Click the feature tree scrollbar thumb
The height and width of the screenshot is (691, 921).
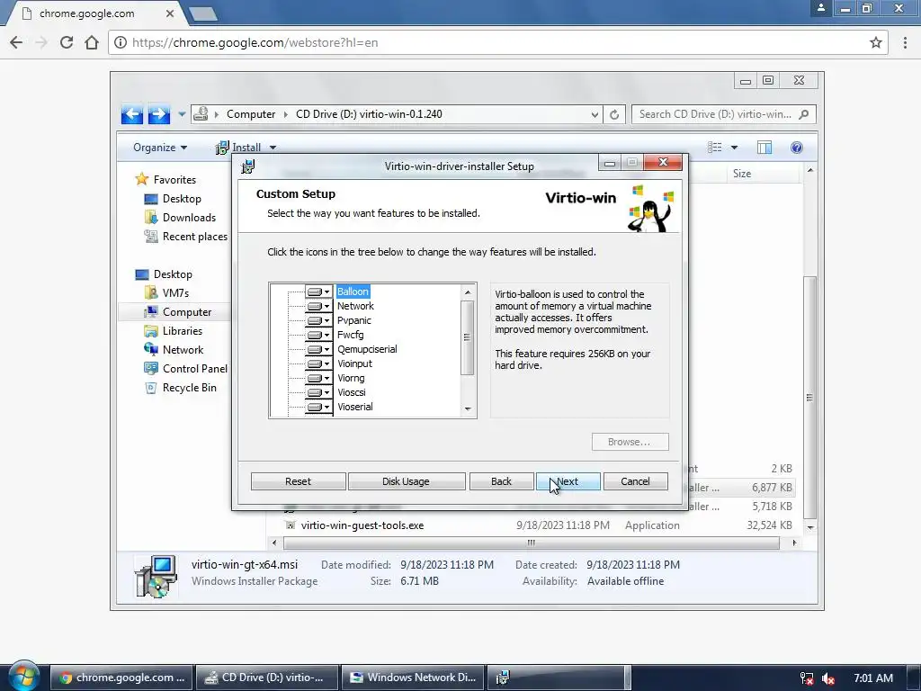(468, 337)
